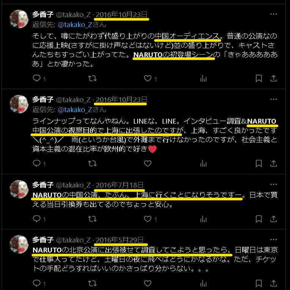The image size is (290, 290).
Task: Reply to the NARUTOの中国公演 July tweet
Action: pos(37,219)
